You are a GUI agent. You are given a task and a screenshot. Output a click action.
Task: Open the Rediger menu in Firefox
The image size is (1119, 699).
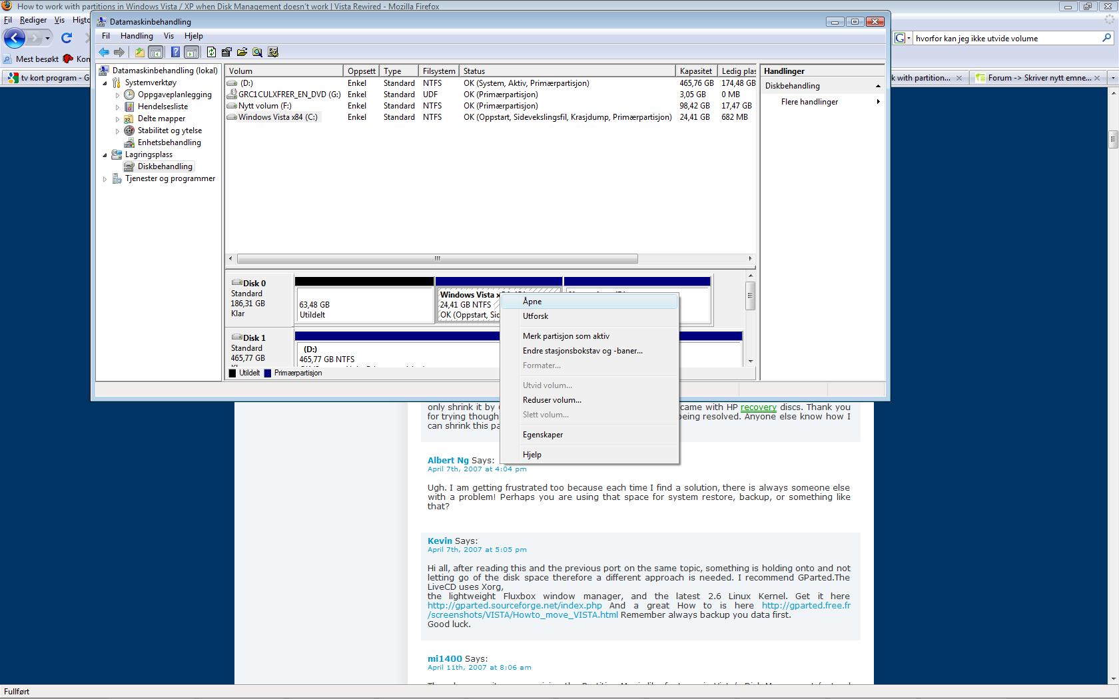33,20
